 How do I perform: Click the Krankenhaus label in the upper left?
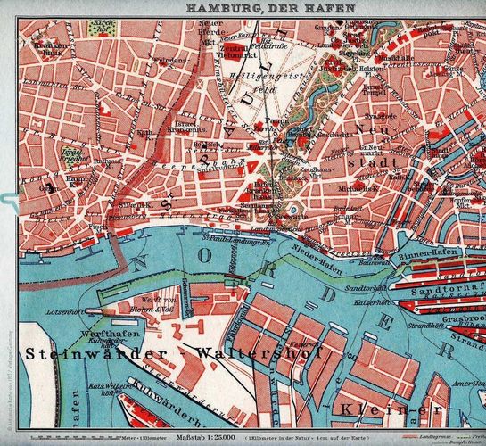coord(51,49)
